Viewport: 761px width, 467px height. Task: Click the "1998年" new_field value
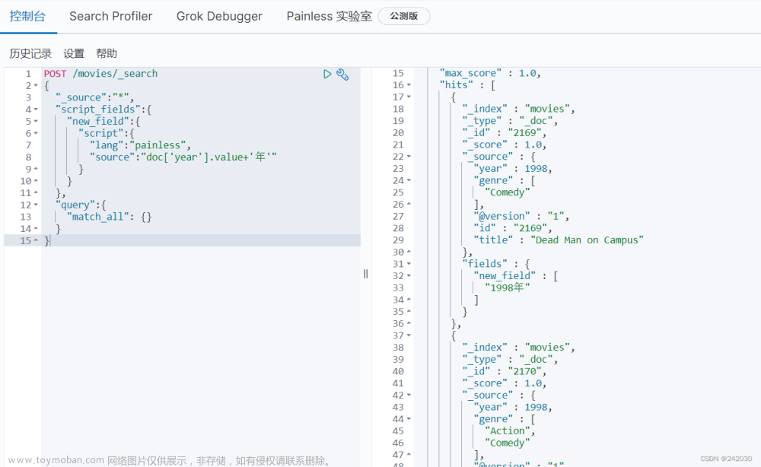click(x=507, y=288)
